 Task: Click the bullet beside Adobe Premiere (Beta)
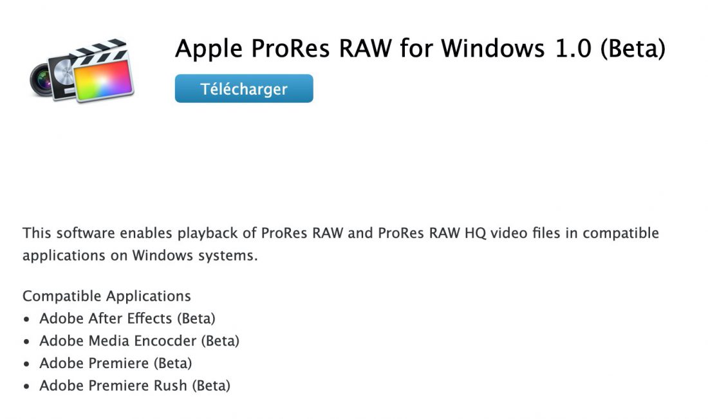coord(28,362)
